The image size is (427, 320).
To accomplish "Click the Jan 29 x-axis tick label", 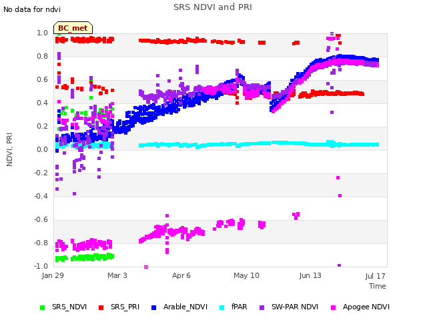I will pos(53,275).
